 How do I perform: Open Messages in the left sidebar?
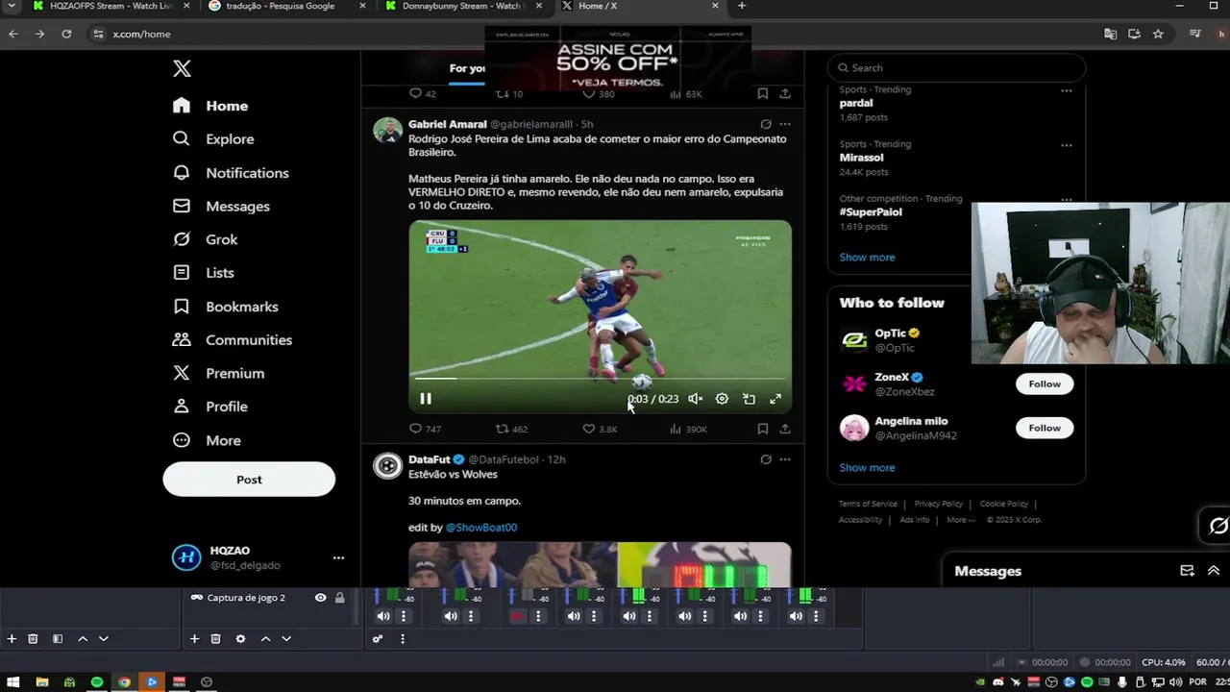222,207
